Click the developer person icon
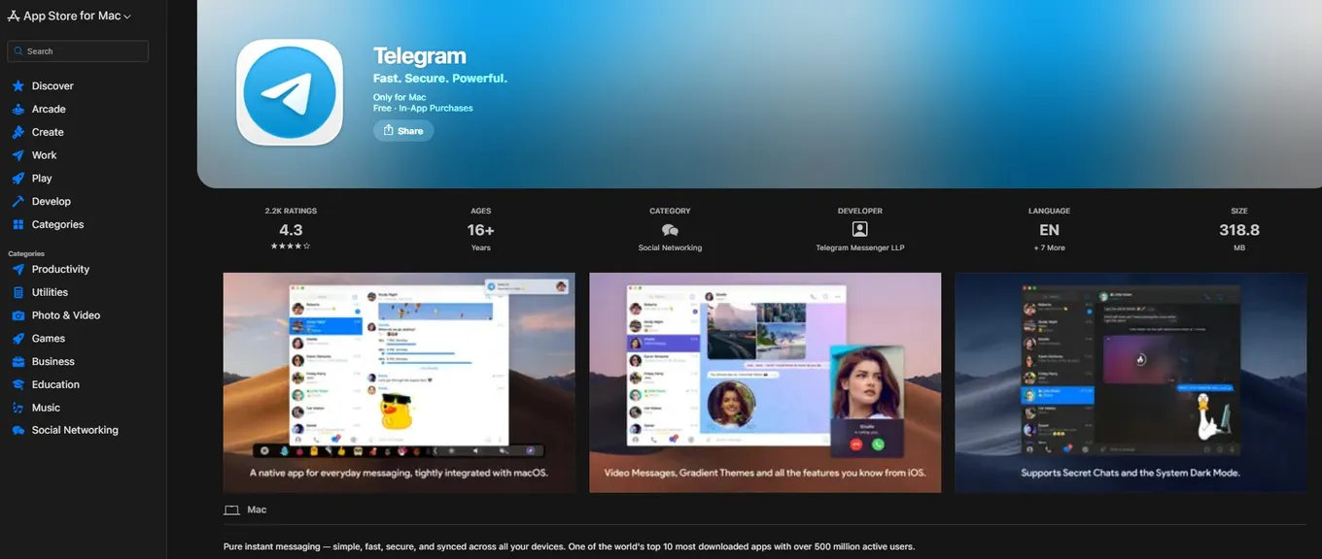1322x559 pixels. pos(859,230)
